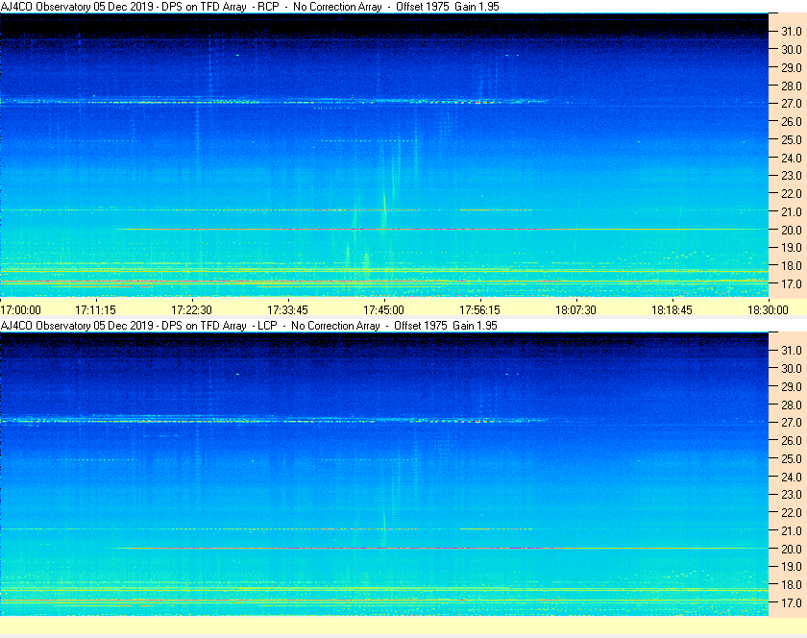Click the 17:00:00 time axis label
807x638 pixels.
coord(21,309)
